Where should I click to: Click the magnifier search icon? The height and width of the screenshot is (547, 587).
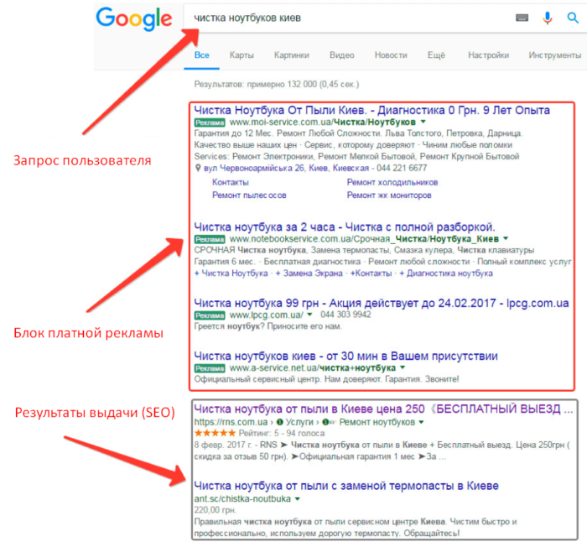[573, 18]
